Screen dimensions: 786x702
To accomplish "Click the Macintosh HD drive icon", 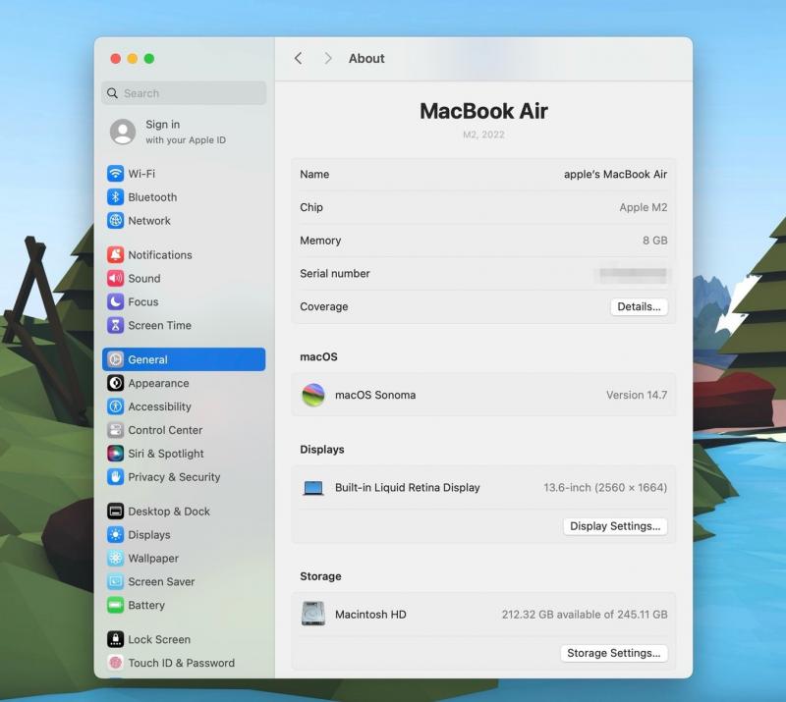I will pos(313,614).
